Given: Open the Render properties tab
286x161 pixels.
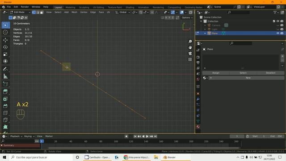Looking at the screenshot, I should (198, 57).
